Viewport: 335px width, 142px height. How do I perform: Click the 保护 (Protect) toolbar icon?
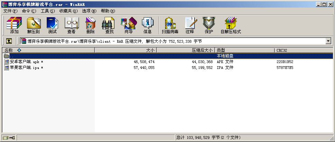coord(209,26)
